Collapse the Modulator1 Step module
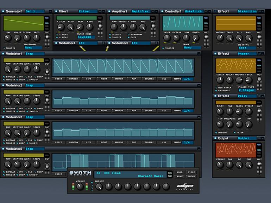Screen dimensions: 271x203 pyautogui.click(x=199, y=54)
